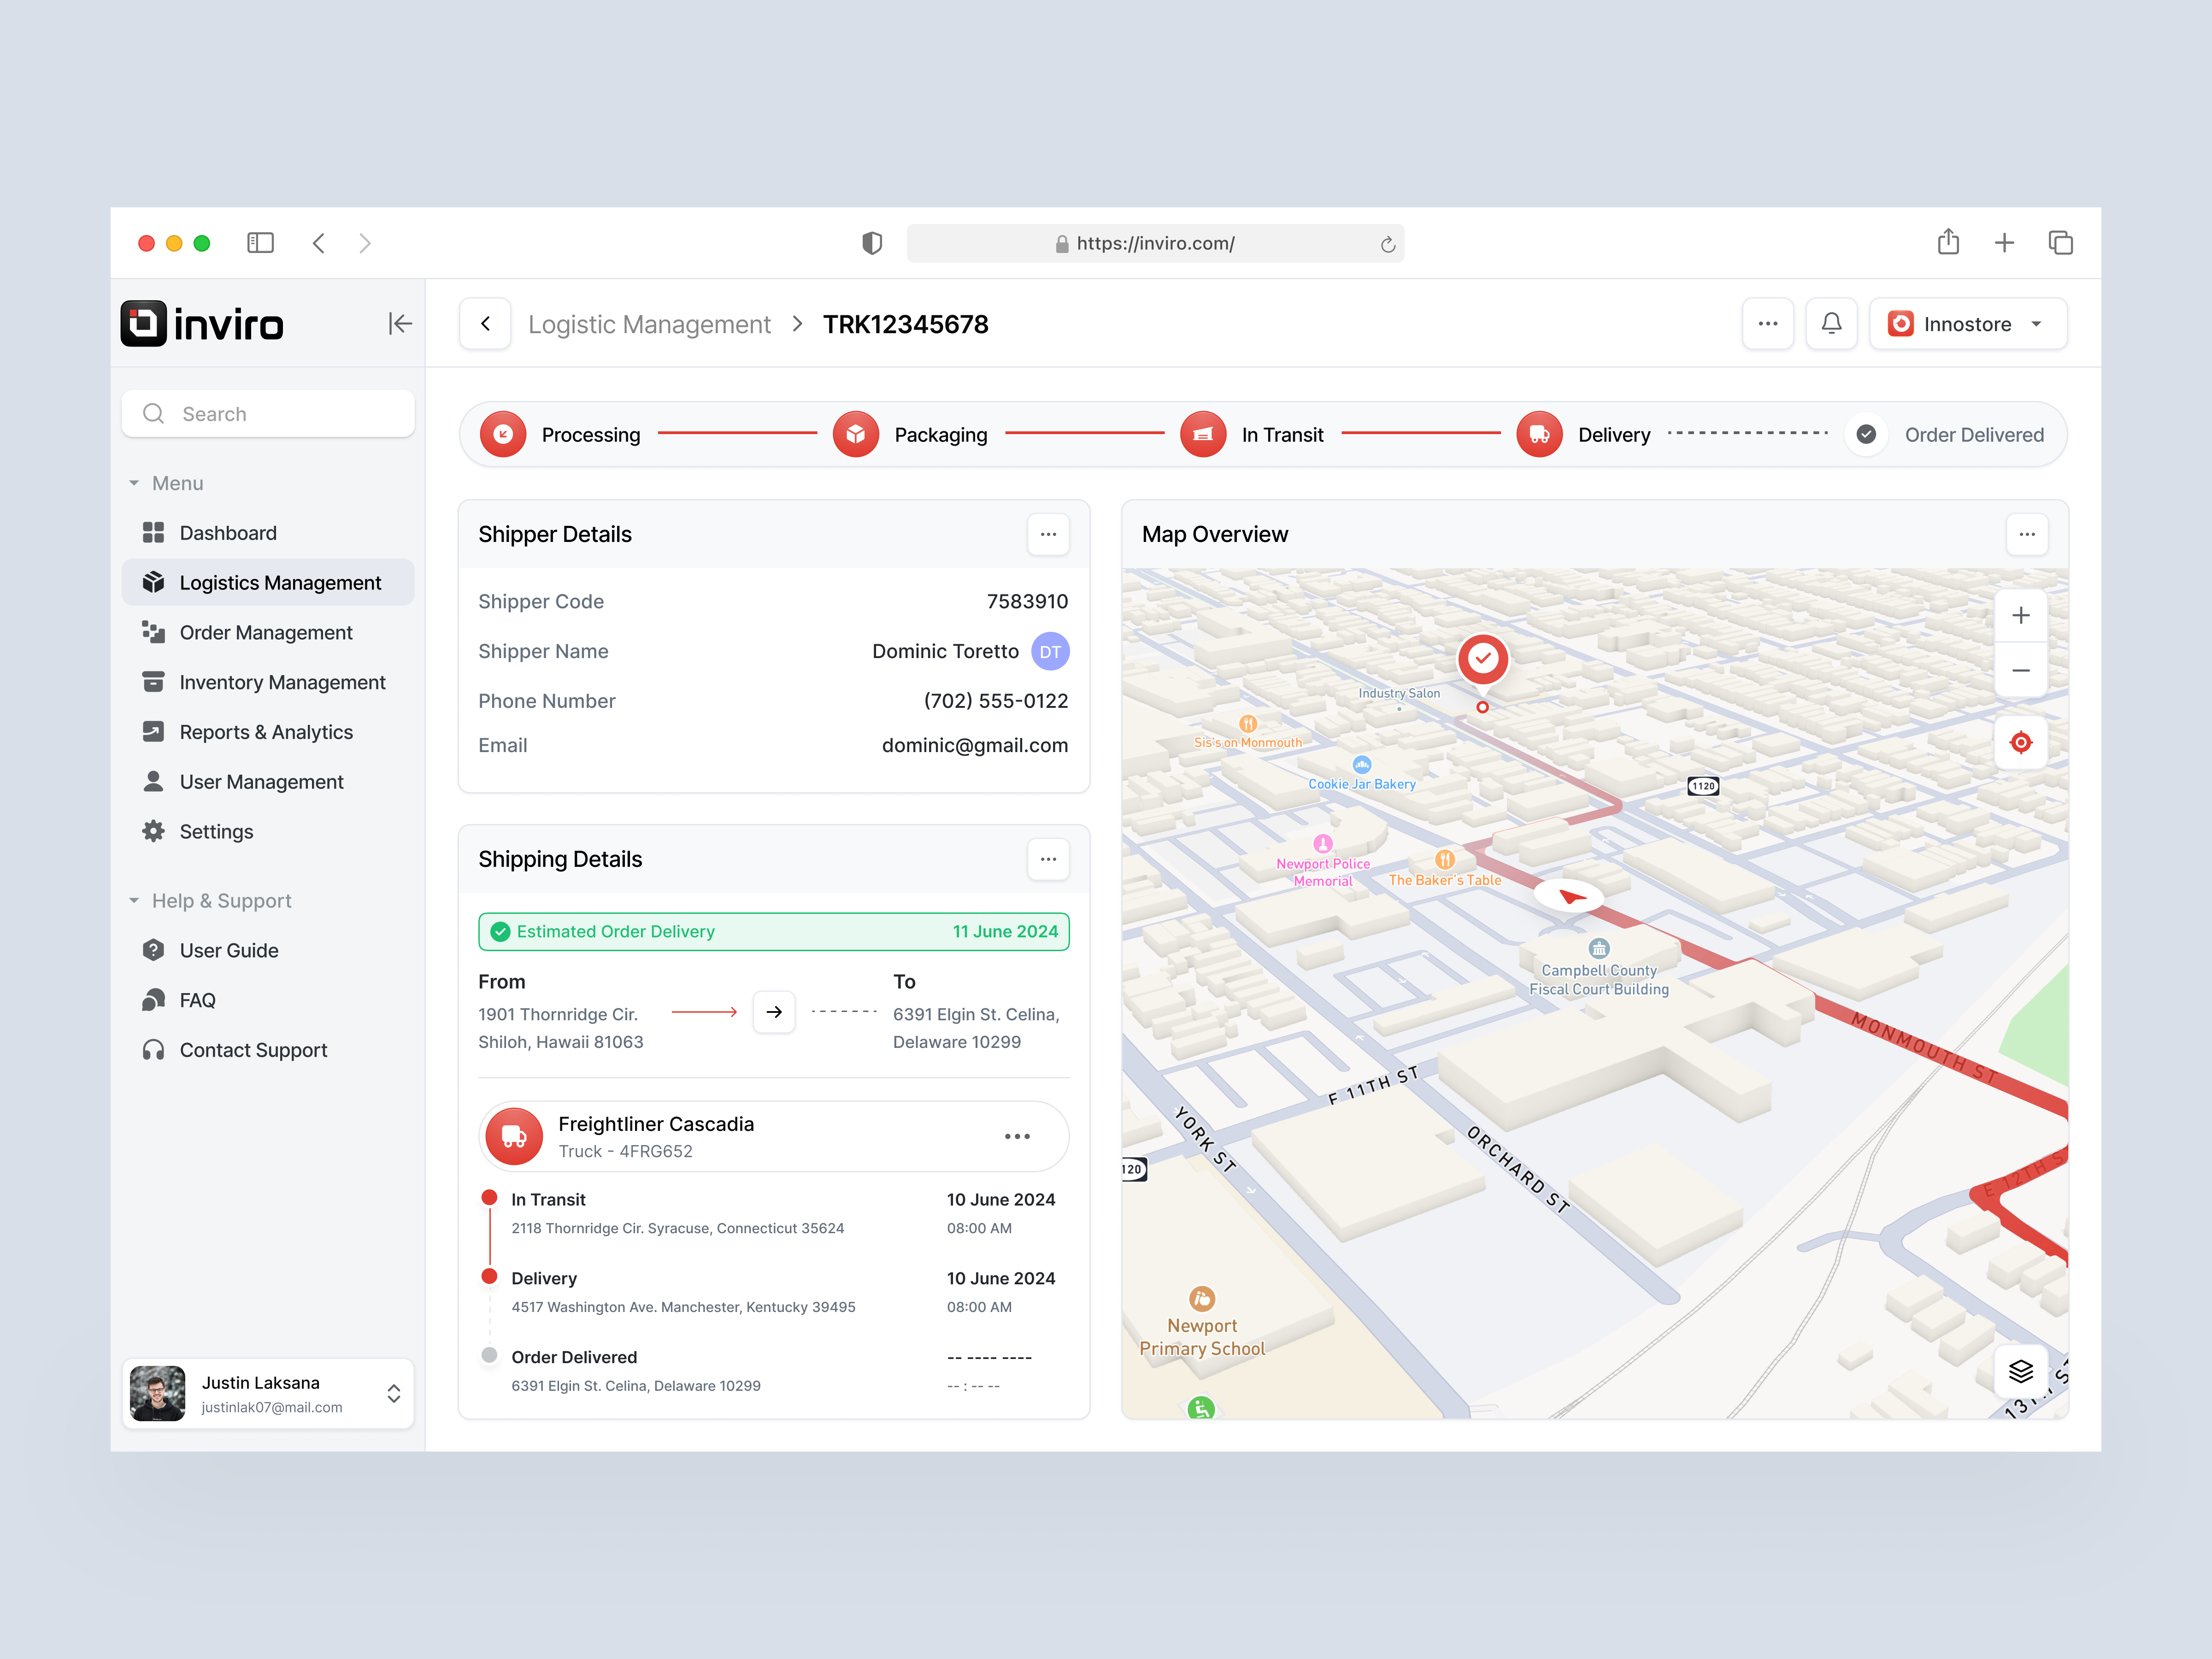Open the Innostore store dropdown
Screen dimensions: 2212x1659
pyautogui.click(x=1967, y=324)
